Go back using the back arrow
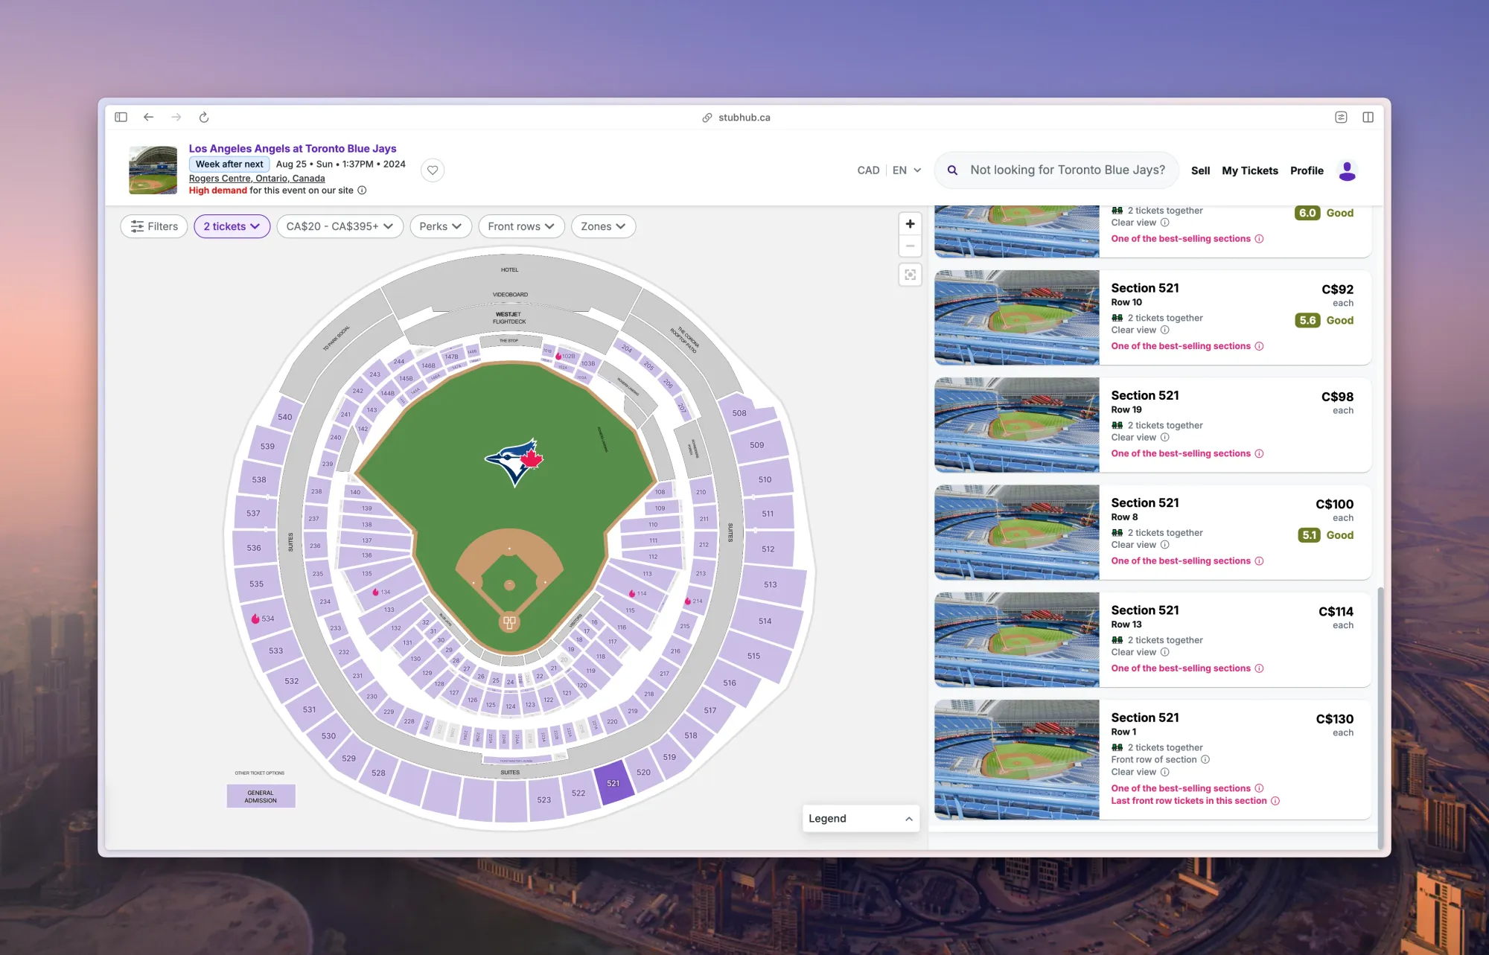This screenshot has height=955, width=1489. pyautogui.click(x=149, y=117)
